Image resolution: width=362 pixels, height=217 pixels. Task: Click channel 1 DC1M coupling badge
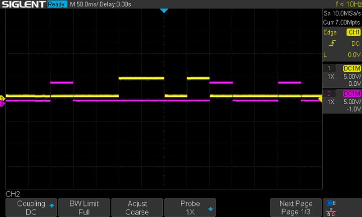click(x=352, y=68)
